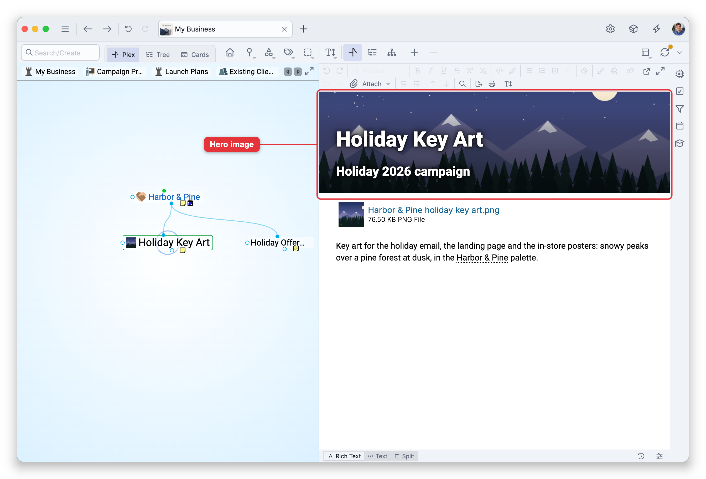Toggle italic formatting in note
706x479 pixels.
click(x=430, y=71)
